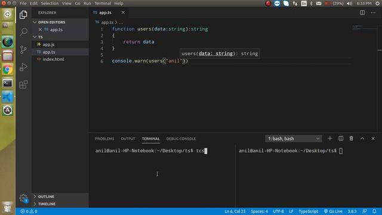Click TypeScript version 3.8.3

point(352,211)
